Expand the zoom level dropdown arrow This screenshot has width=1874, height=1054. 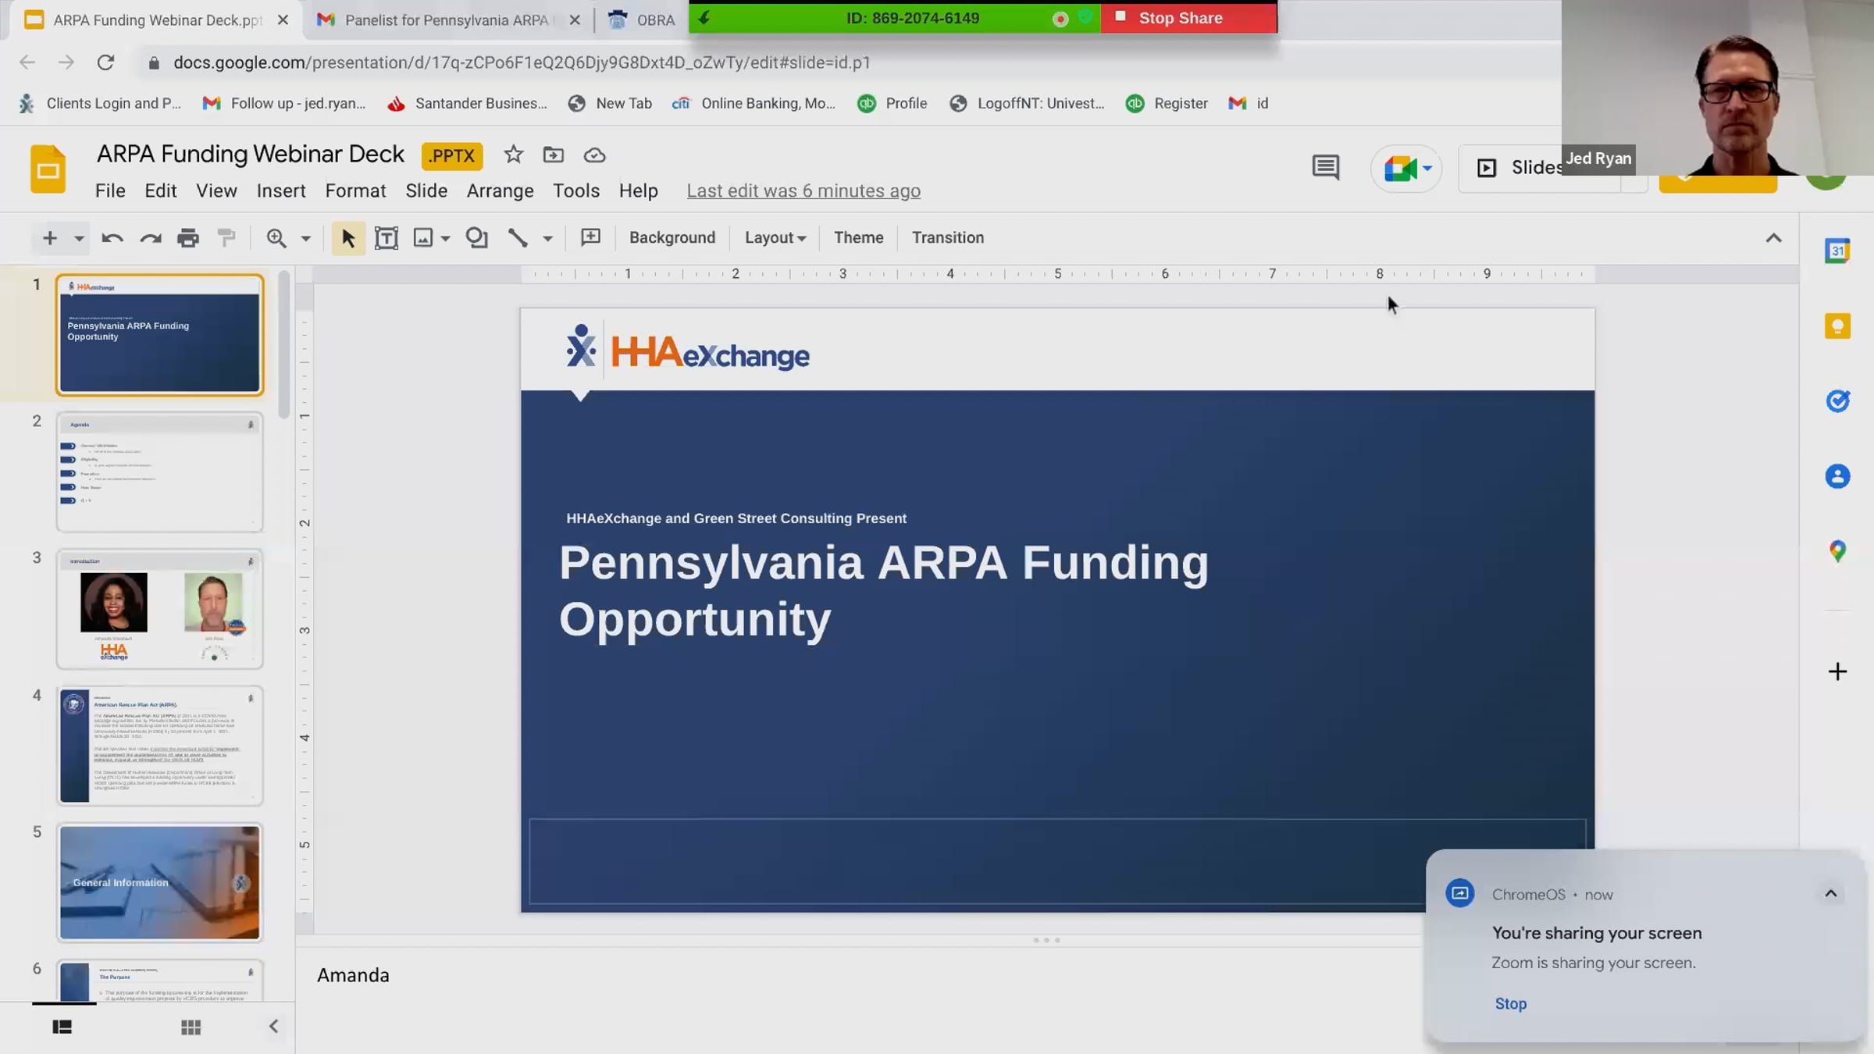point(306,238)
